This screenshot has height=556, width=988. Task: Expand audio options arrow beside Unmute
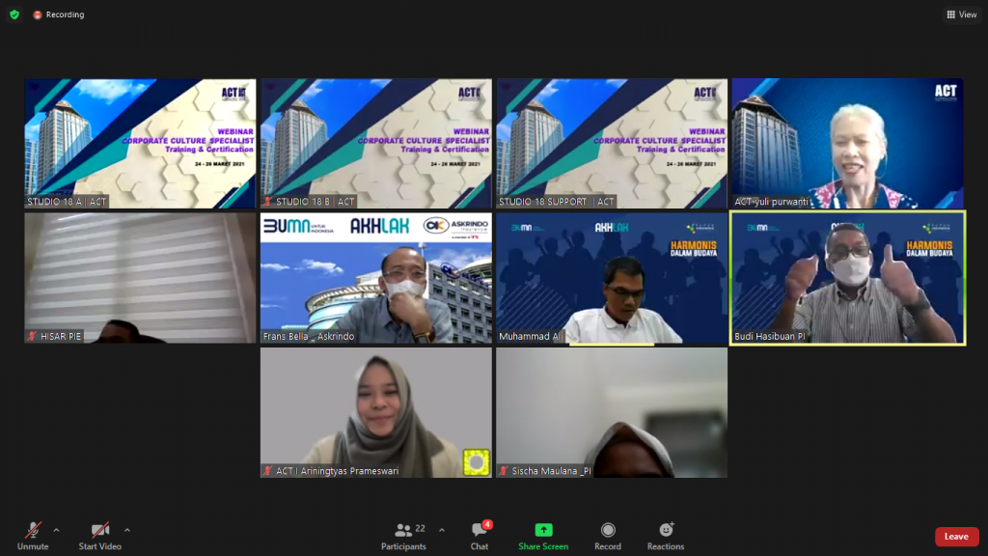56,530
